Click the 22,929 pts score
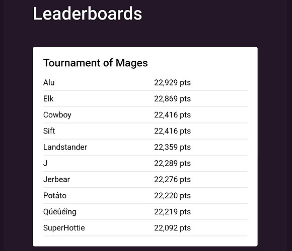The height and width of the screenshot is (251, 292). [173, 83]
